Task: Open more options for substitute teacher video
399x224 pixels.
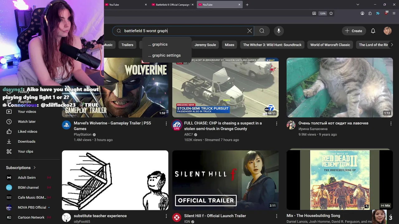Action: point(166,216)
